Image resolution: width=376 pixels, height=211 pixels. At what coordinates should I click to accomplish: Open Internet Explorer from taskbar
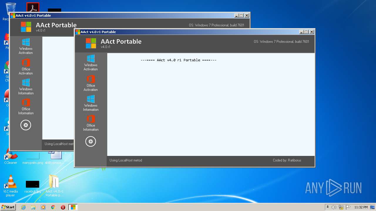[23, 207]
